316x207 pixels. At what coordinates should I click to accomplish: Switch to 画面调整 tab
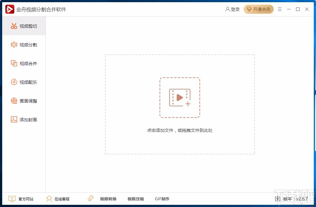click(x=24, y=101)
